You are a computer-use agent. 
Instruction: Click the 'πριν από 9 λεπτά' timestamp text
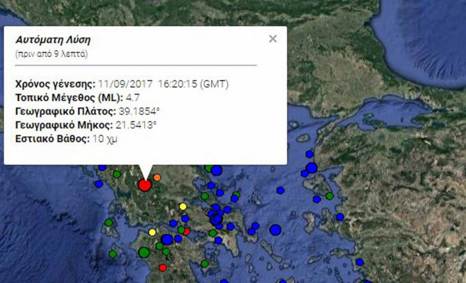(51, 54)
